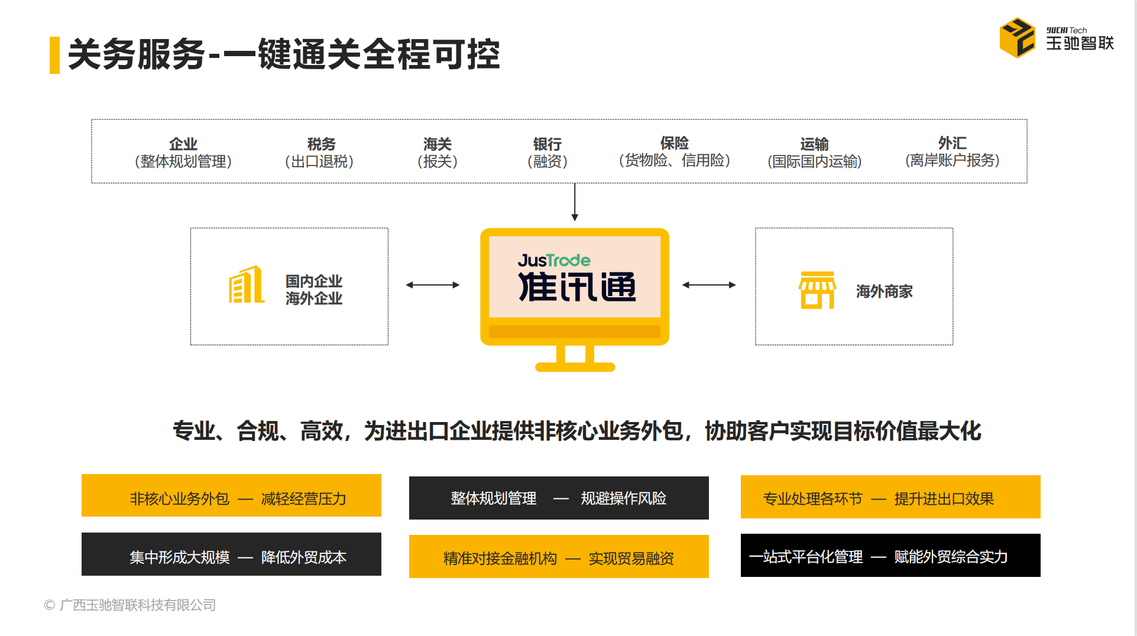Click the yellow building icon
This screenshot has height=636, width=1137.
point(247,284)
